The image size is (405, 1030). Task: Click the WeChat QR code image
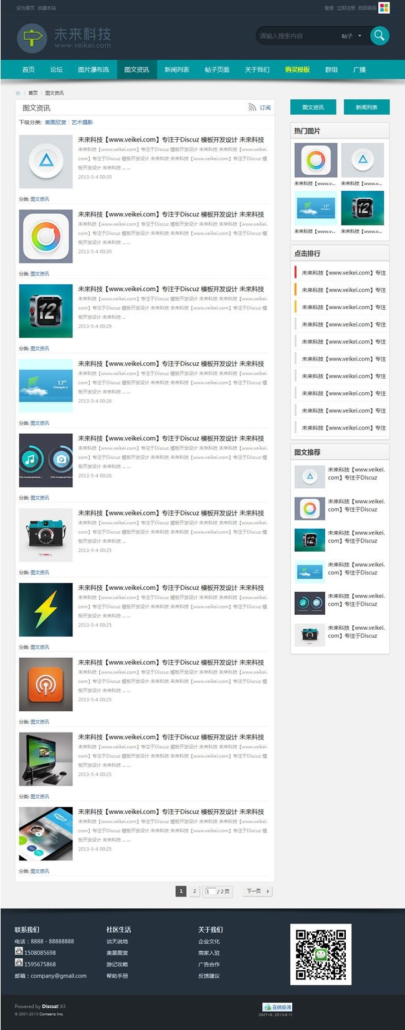321,954
